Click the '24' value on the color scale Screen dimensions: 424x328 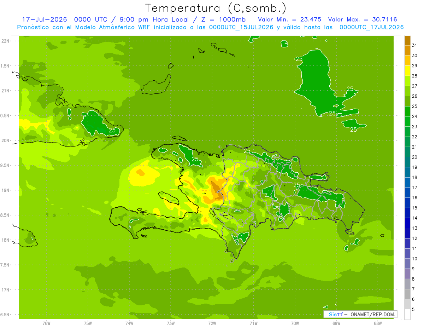click(415, 116)
